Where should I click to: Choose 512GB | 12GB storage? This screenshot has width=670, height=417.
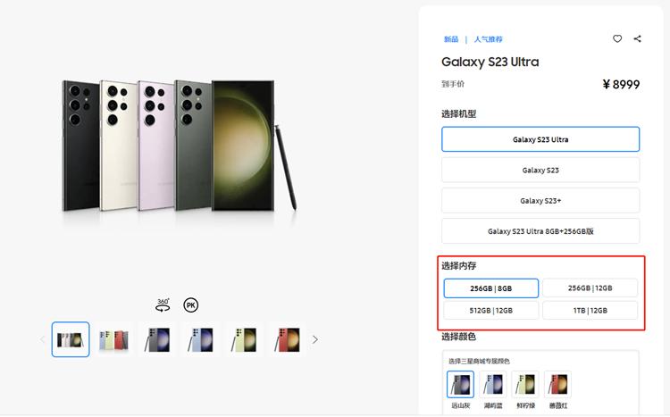[x=491, y=310]
